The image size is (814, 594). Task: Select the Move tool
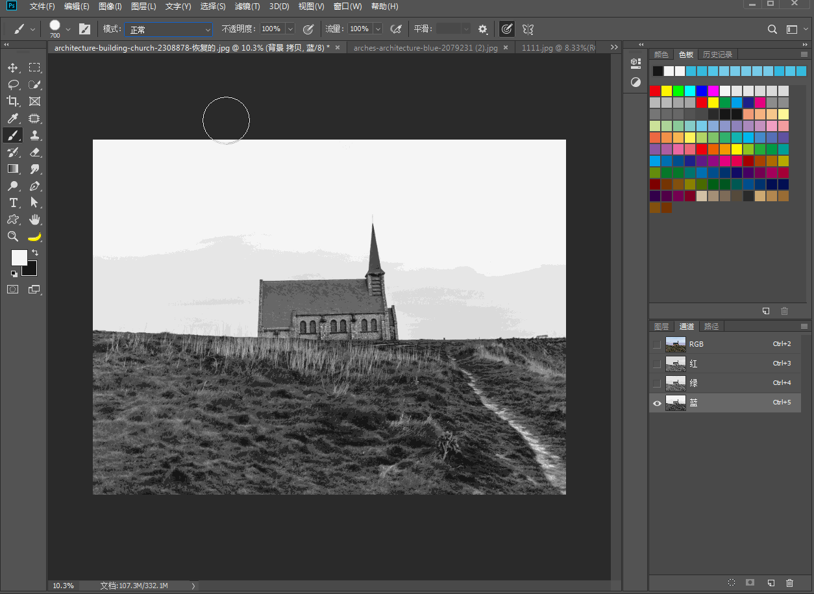pyautogui.click(x=13, y=68)
